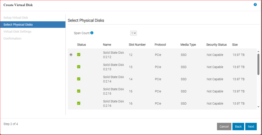Screen dimensions: 262x135
Task: Select the radio button for disk 0:2:12
Action: click(x=71, y=55)
